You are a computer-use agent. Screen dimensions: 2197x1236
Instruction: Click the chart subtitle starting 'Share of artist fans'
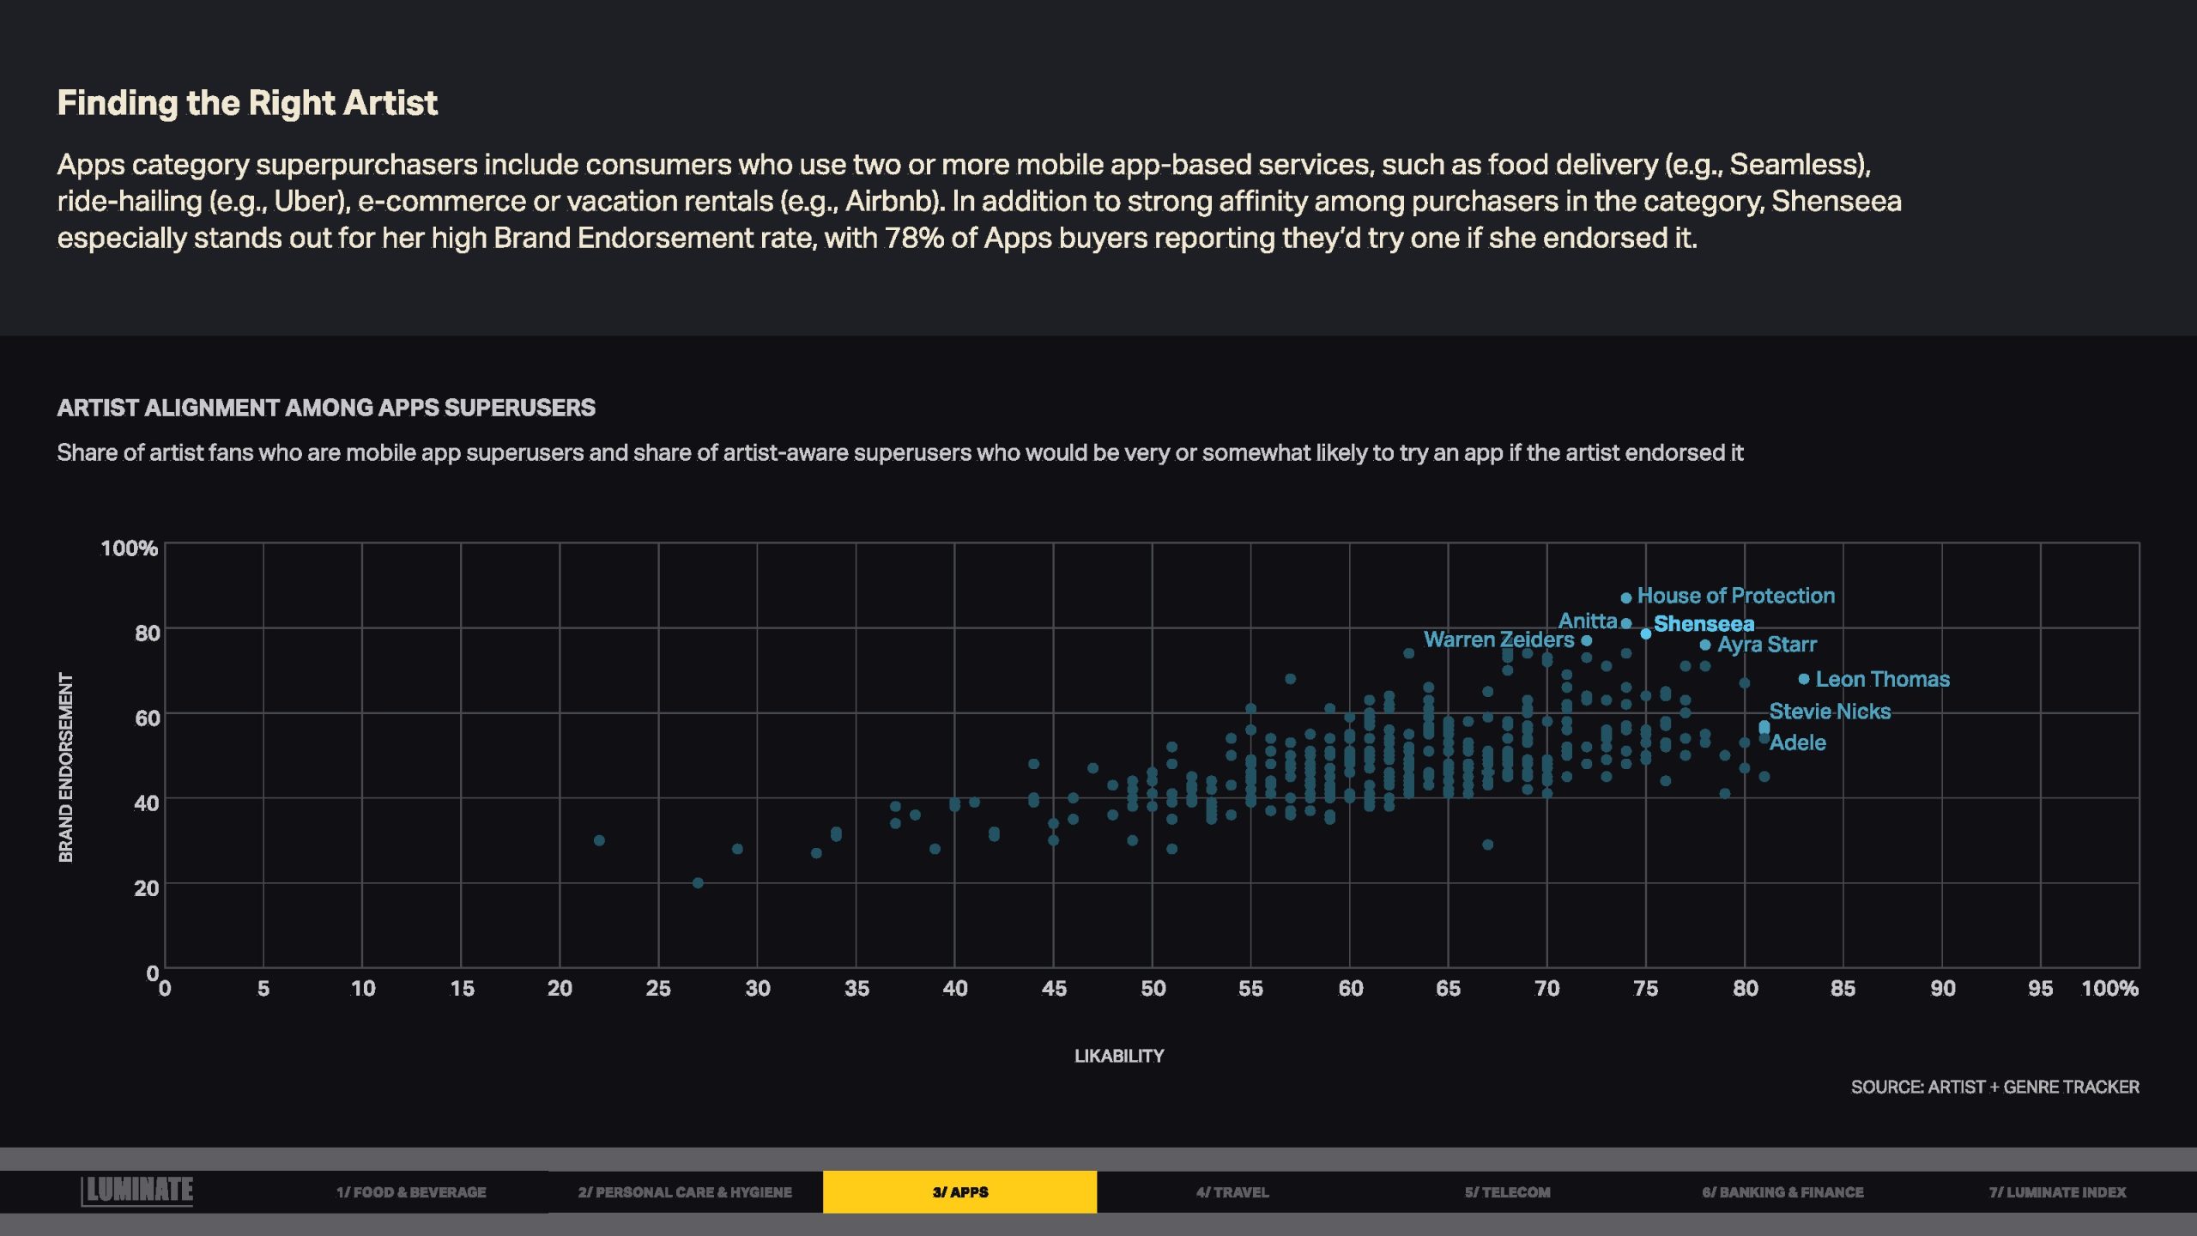pos(900,452)
